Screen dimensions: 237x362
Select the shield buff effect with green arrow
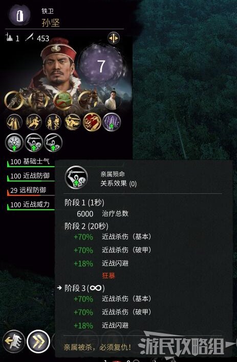pyautogui.click(x=14, y=143)
